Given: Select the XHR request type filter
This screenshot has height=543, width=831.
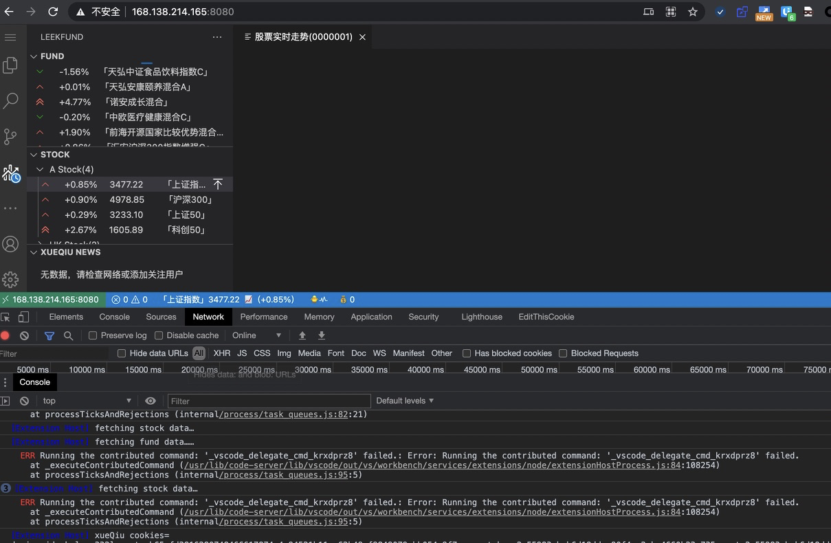Looking at the screenshot, I should [x=222, y=353].
